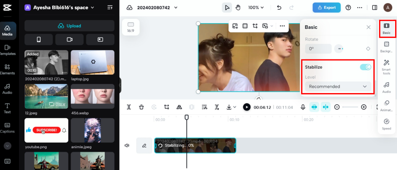
Task: Expand more sidebar items chevron
Action: pyautogui.click(x=8, y=146)
